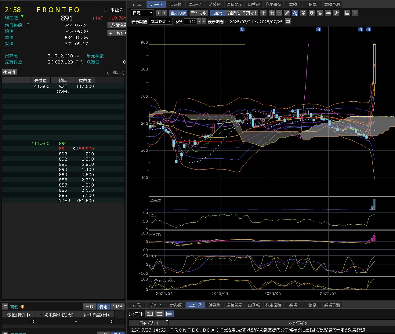Open the top ニュース tab
Screen dimensions: 395x334
coord(195,4)
